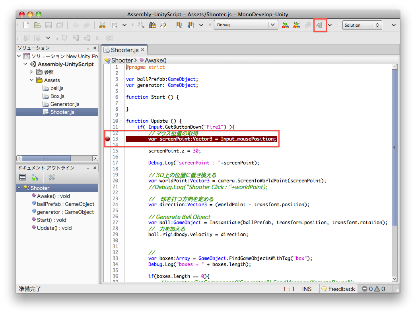Click the Step Into debug icon
The width and height of the screenshot is (416, 315).
(76, 38)
